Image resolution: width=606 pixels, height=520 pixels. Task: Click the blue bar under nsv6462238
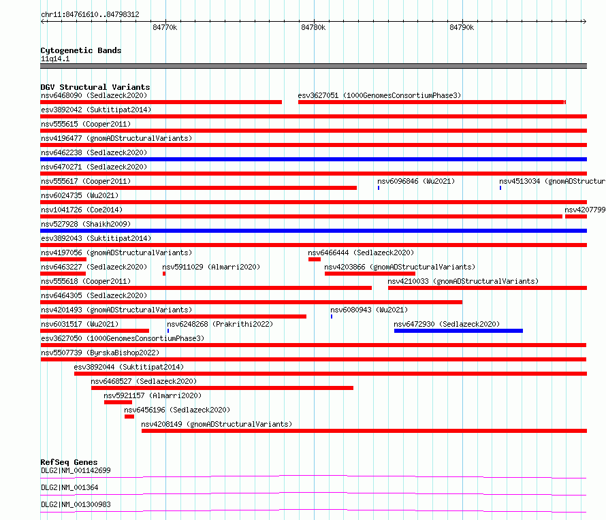[x=313, y=159]
